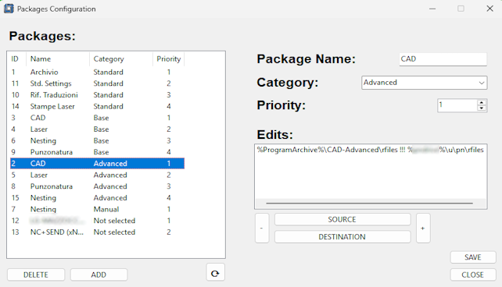The image size is (502, 287).
Task: Decrease Priority with the down arrow
Action: [x=482, y=108]
